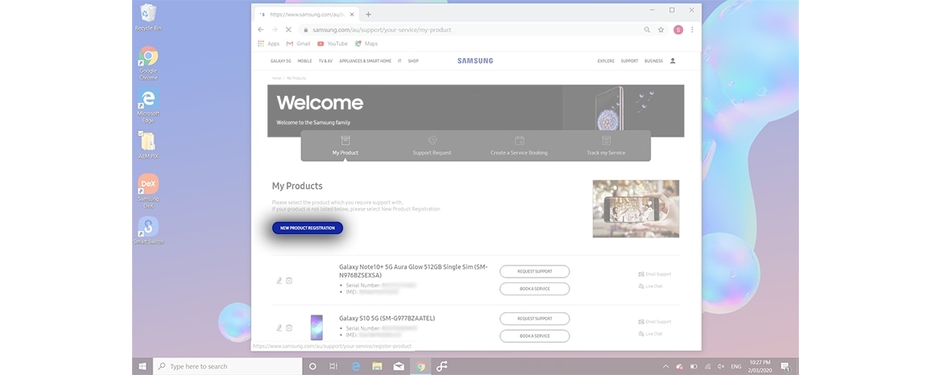The height and width of the screenshot is (375, 931).
Task: Click the muted volume icon in tray
Action: 721,366
